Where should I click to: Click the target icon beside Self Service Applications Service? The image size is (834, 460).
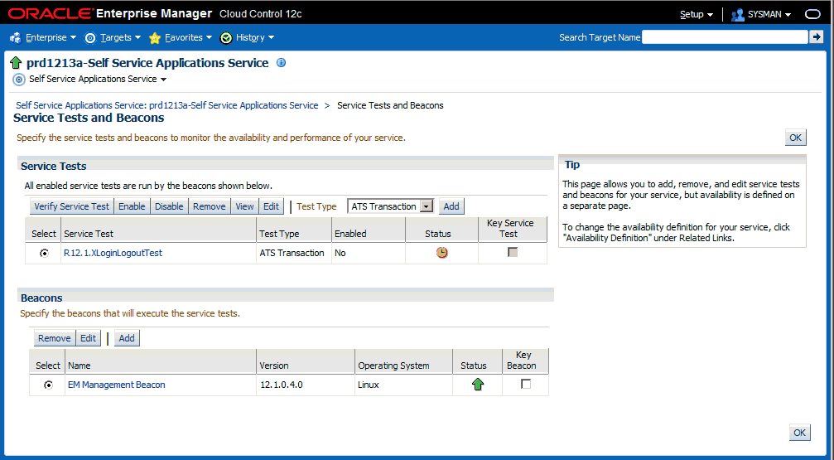pos(18,80)
